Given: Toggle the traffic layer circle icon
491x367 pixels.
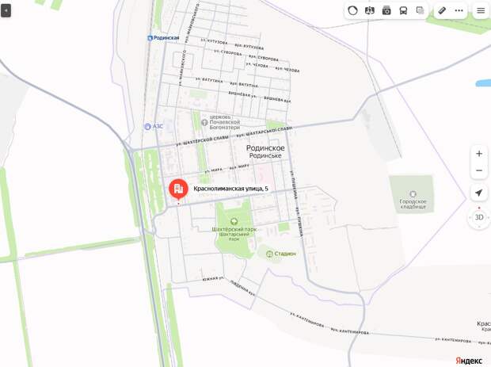Looking at the screenshot, I should 352,10.
